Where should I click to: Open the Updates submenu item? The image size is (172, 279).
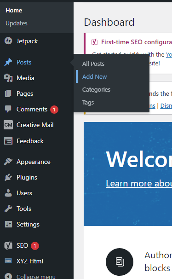pyautogui.click(x=17, y=23)
